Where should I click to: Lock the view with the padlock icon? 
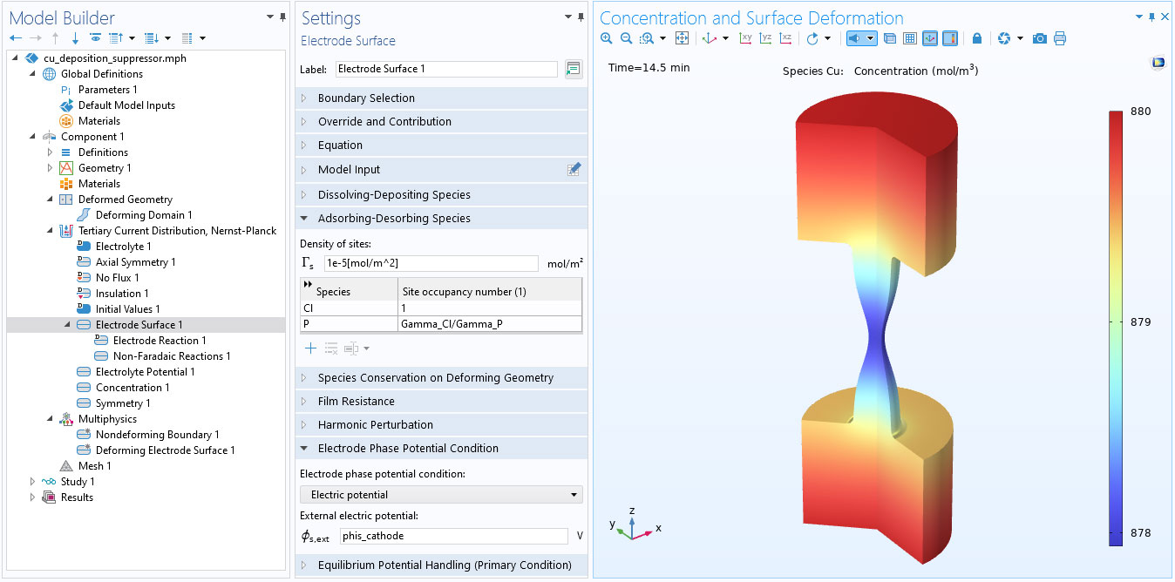click(x=977, y=38)
